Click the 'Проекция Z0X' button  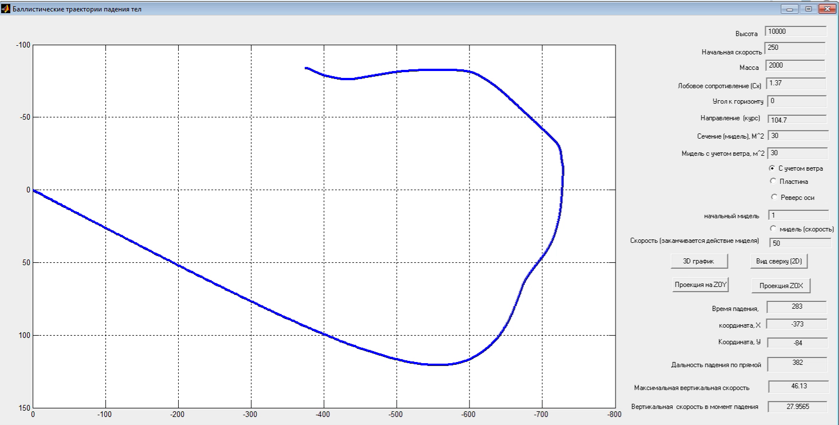(781, 285)
